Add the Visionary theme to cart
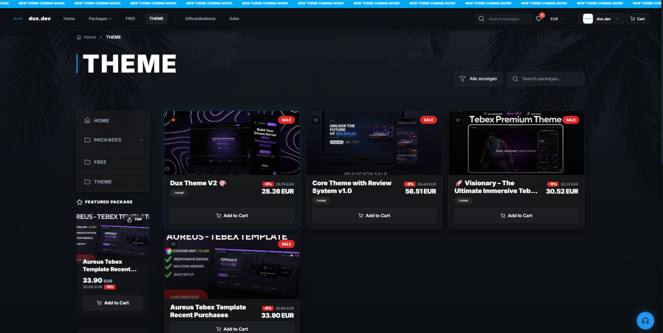The height and width of the screenshot is (333, 663). click(516, 215)
